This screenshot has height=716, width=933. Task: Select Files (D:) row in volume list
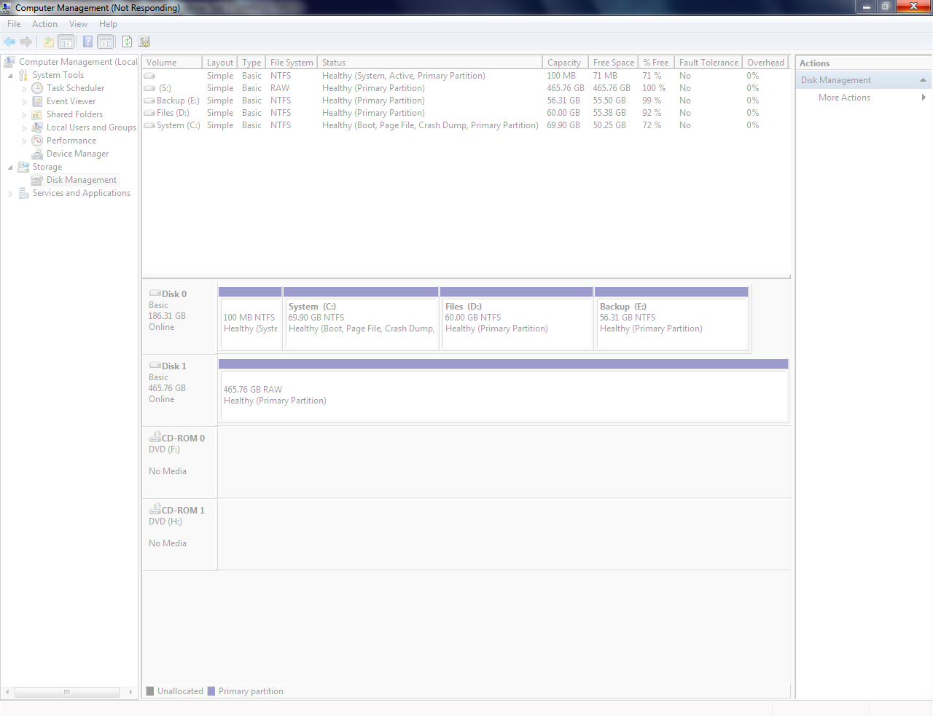pyautogui.click(x=466, y=113)
